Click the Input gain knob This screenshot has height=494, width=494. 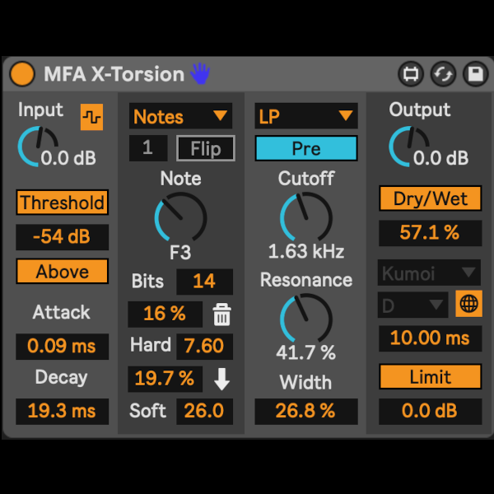pos(38,147)
